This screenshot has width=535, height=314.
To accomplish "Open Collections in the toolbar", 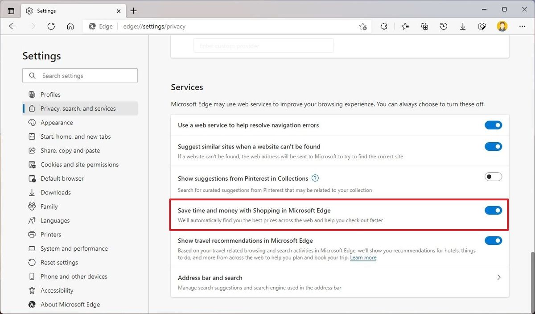I will (x=424, y=26).
